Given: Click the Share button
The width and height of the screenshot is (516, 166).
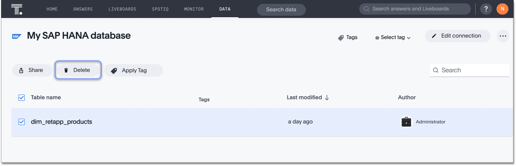Looking at the screenshot, I should tap(32, 70).
